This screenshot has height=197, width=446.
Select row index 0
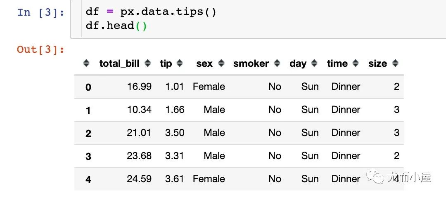coord(88,87)
